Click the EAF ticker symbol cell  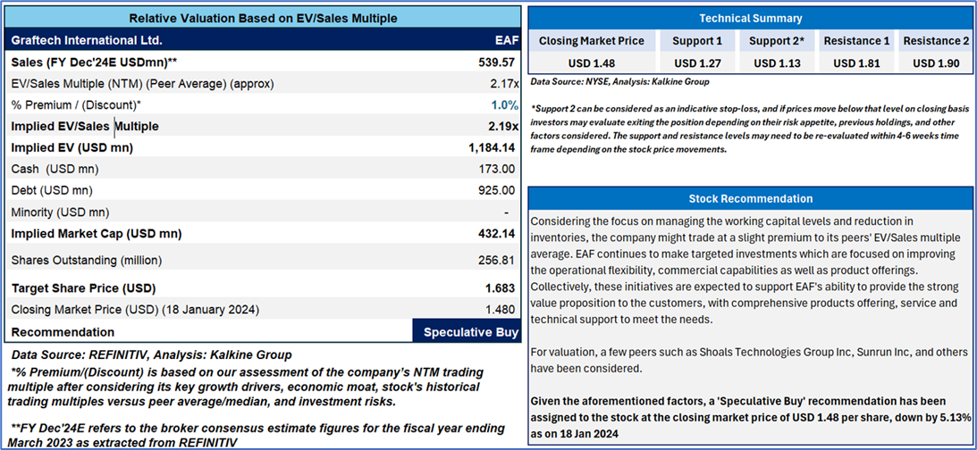pyautogui.click(x=505, y=40)
